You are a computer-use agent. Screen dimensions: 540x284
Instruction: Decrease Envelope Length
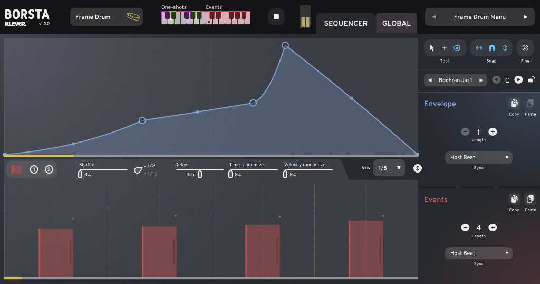pos(465,131)
